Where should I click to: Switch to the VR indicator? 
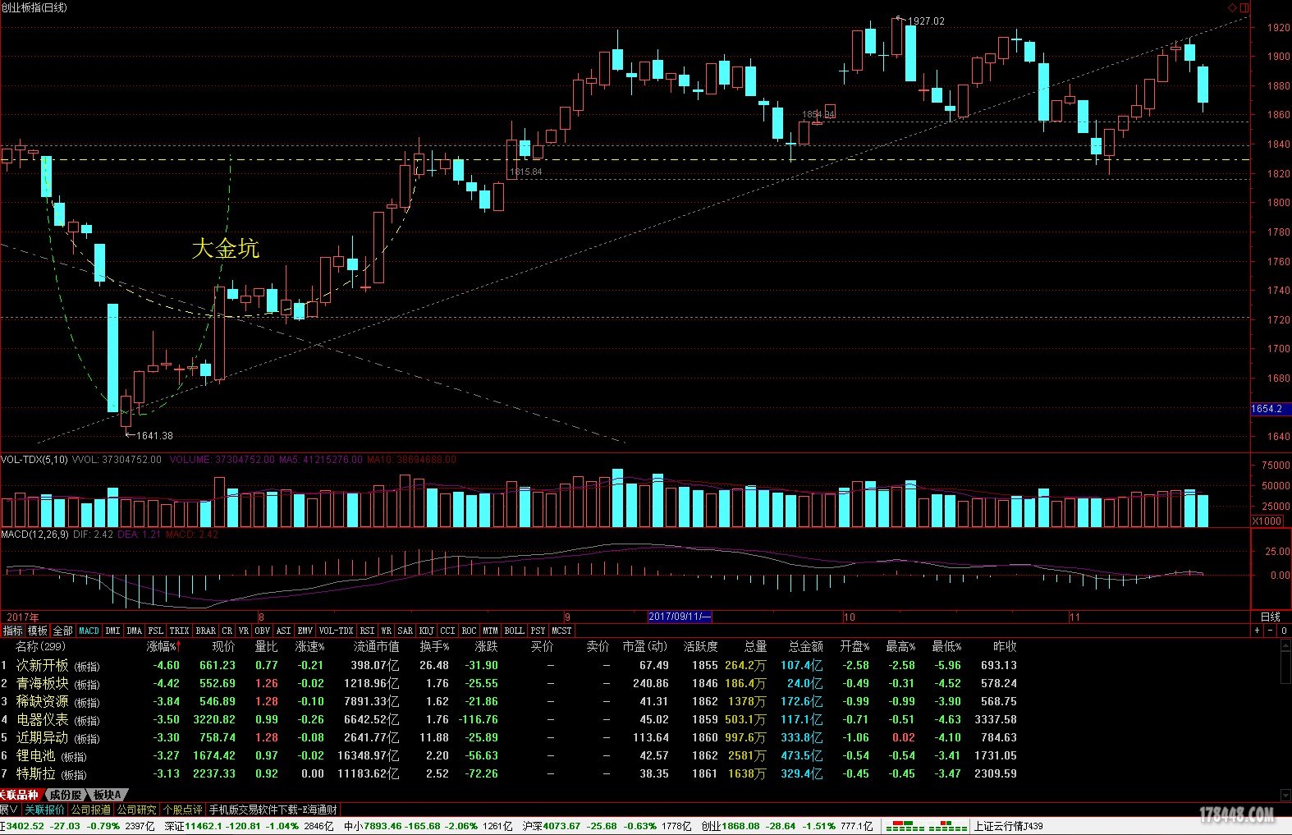244,631
